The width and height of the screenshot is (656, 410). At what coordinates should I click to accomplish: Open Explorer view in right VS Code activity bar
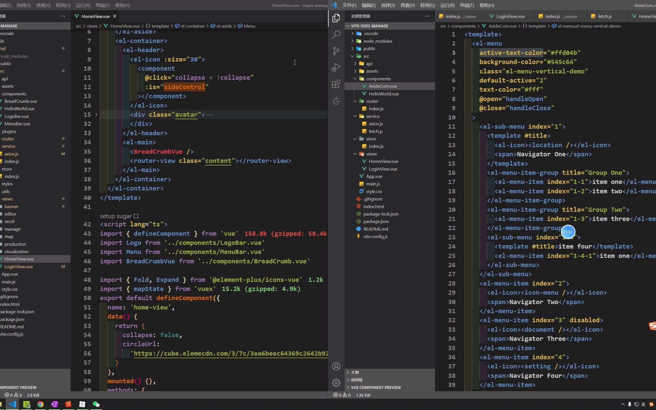[336, 18]
